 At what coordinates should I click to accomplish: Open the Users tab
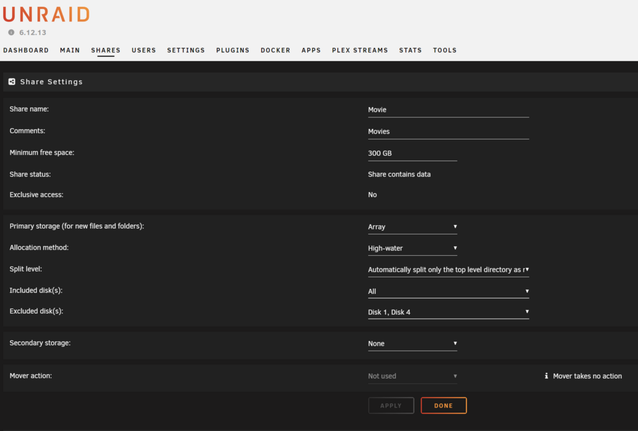click(144, 50)
